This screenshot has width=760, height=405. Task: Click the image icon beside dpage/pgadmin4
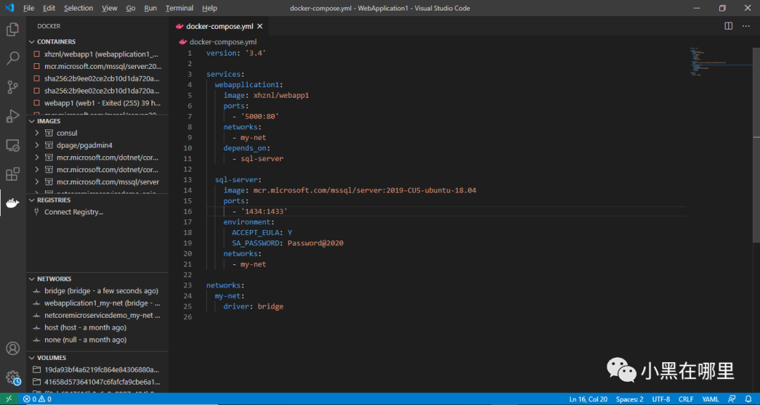49,145
